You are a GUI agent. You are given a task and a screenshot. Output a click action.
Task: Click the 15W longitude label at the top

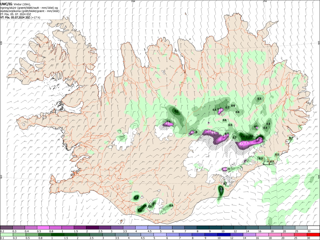click(265, 1)
